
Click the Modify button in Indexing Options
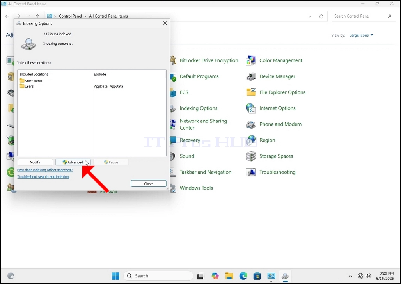pyautogui.click(x=35, y=162)
